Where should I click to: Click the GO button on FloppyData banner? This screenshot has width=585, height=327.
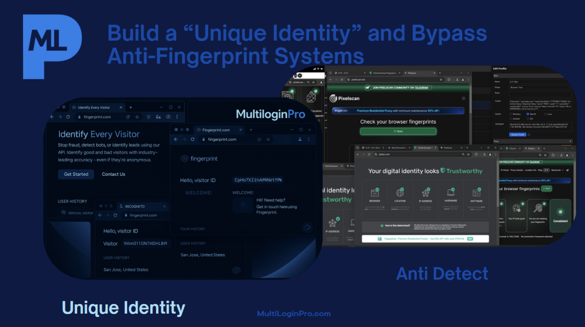click(x=470, y=238)
